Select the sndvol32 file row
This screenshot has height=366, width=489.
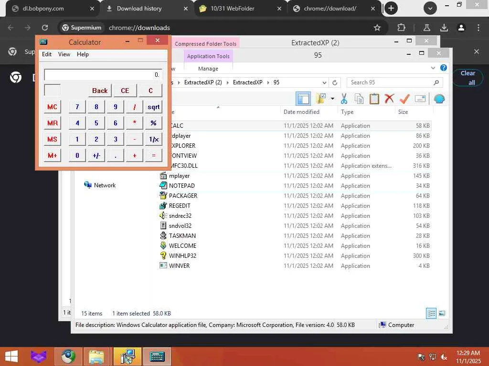click(295, 226)
